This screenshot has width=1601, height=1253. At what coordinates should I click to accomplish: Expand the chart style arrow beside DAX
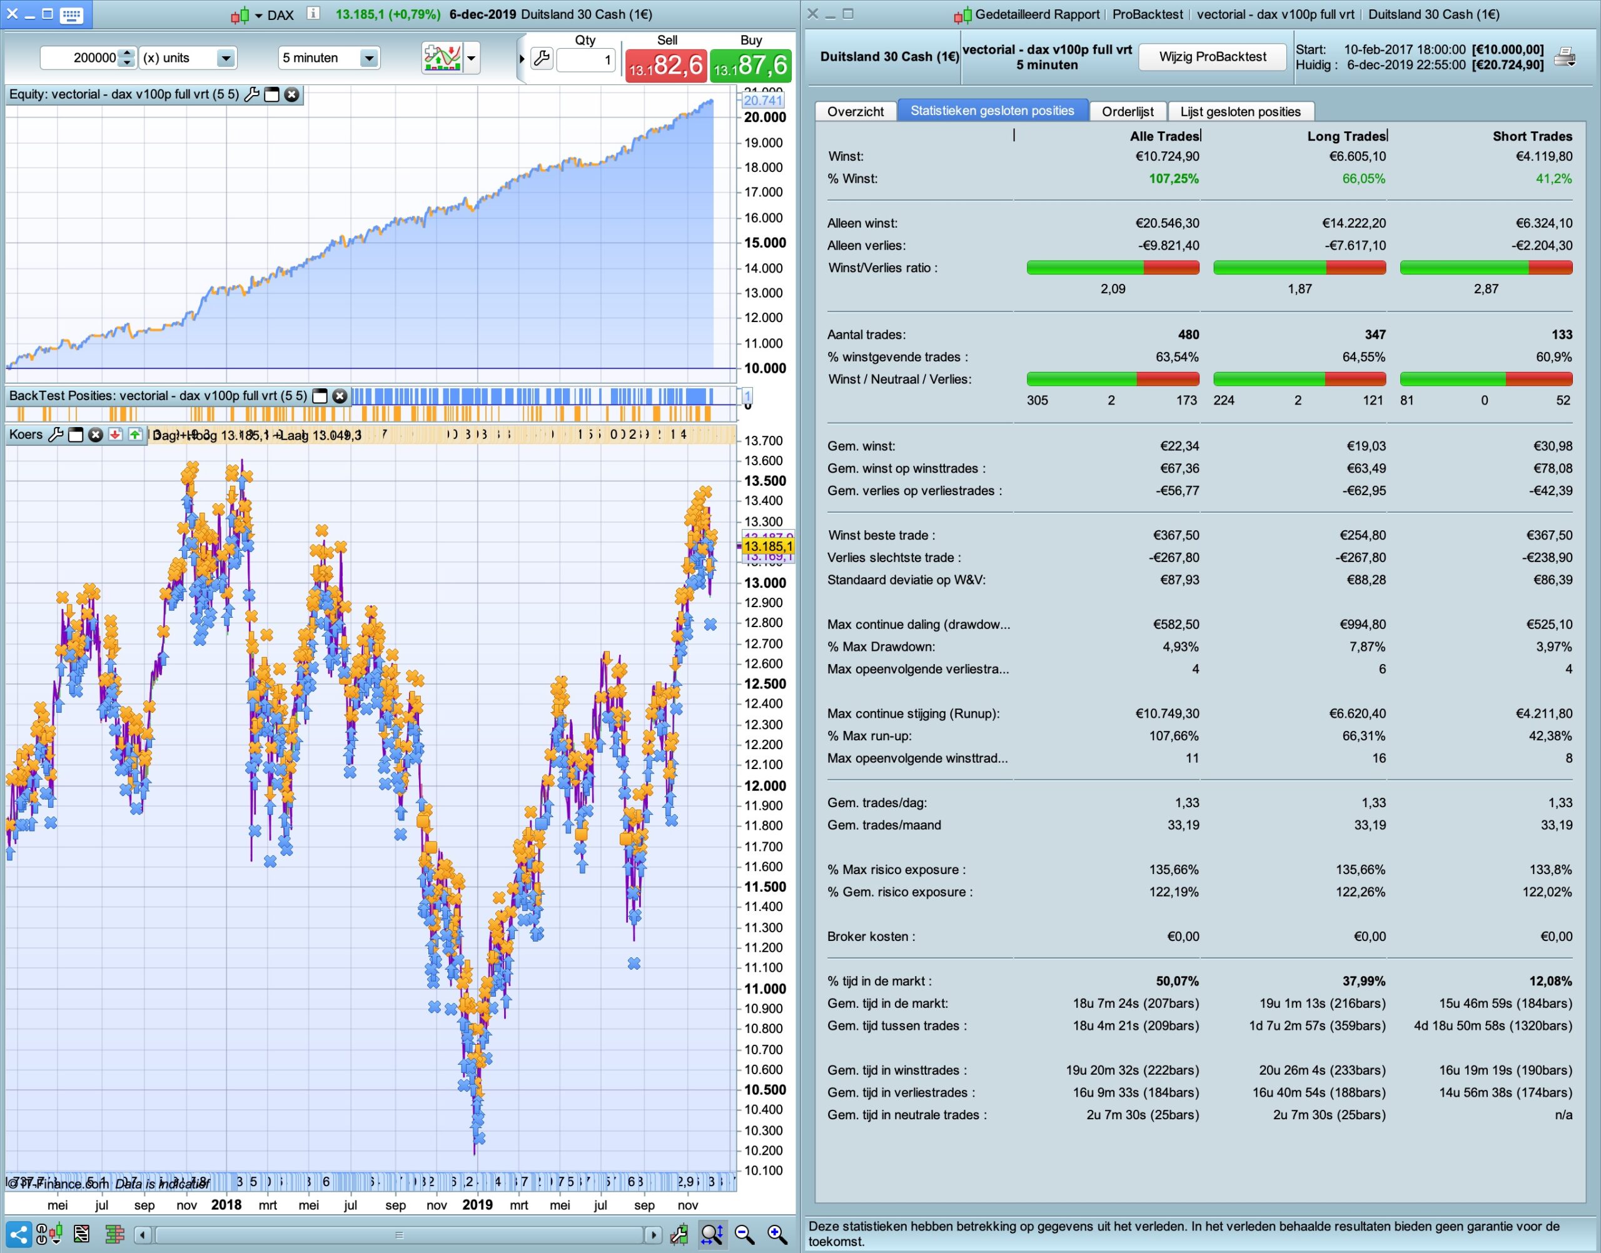[258, 16]
